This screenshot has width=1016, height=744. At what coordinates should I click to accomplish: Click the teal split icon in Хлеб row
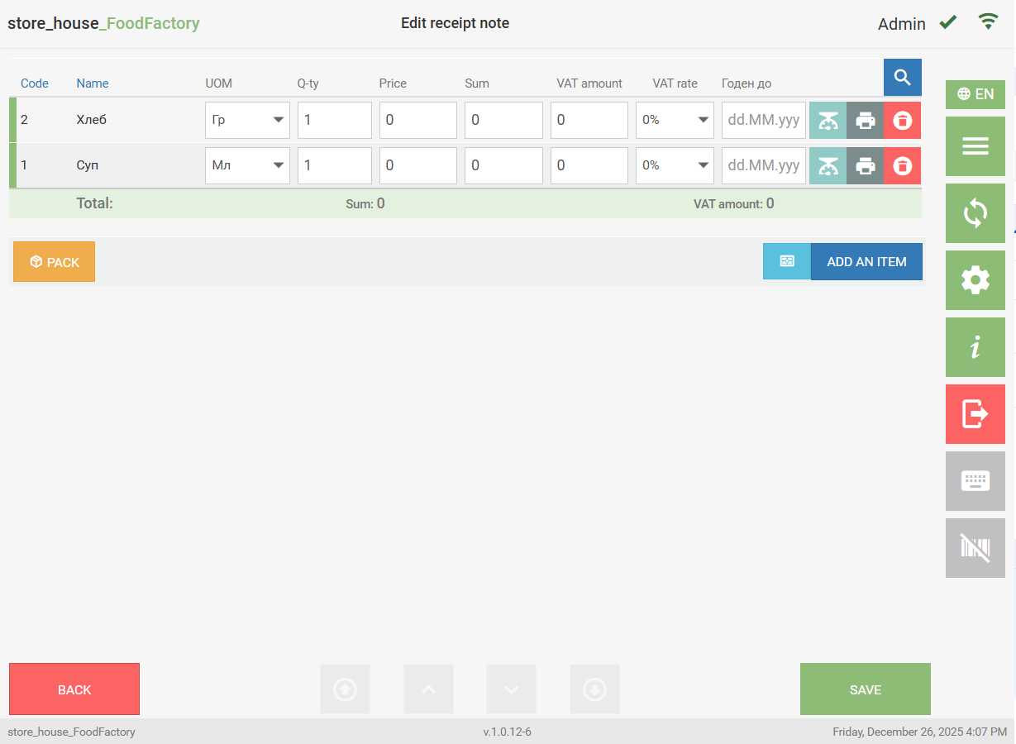tap(828, 121)
